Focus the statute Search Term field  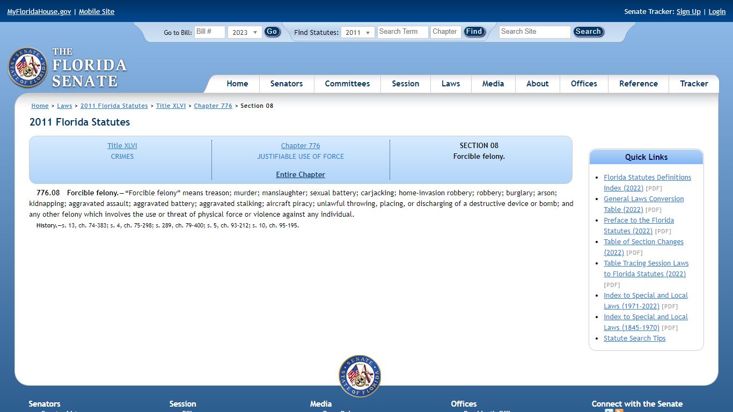pos(403,32)
